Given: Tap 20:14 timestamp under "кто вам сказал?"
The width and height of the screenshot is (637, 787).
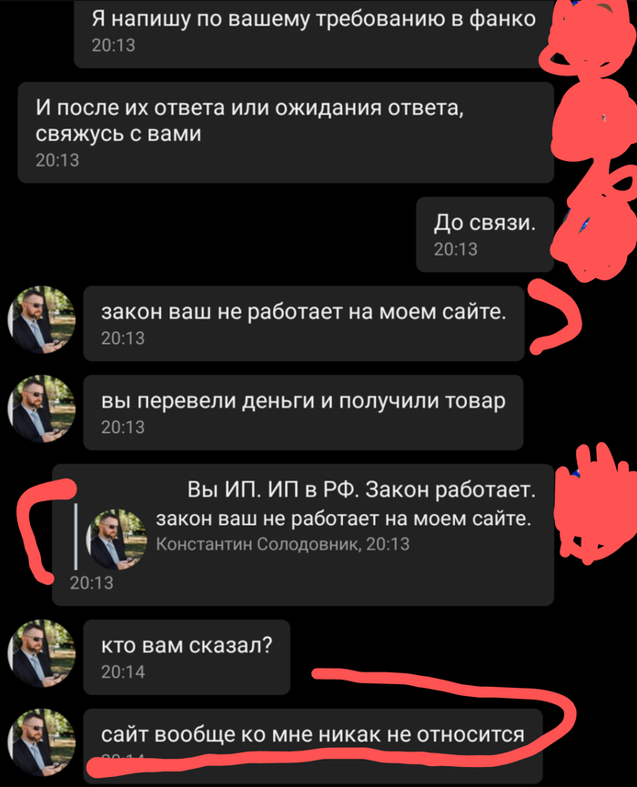Looking at the screenshot, I should (x=123, y=672).
